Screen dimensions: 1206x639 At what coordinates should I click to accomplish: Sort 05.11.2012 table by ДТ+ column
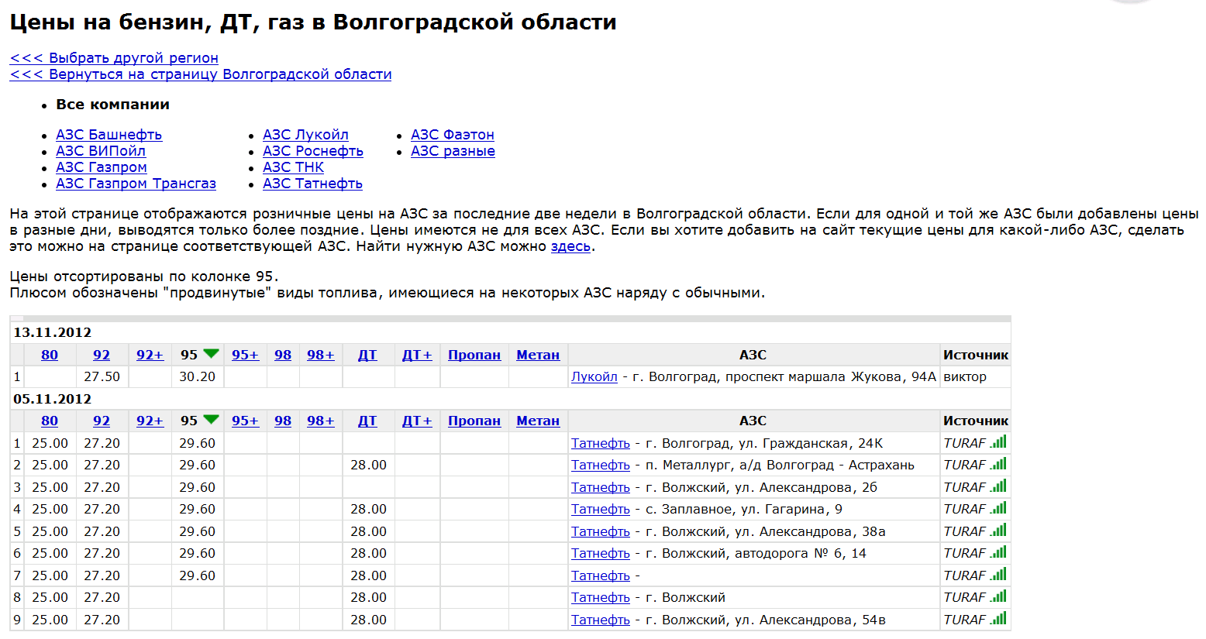[416, 421]
